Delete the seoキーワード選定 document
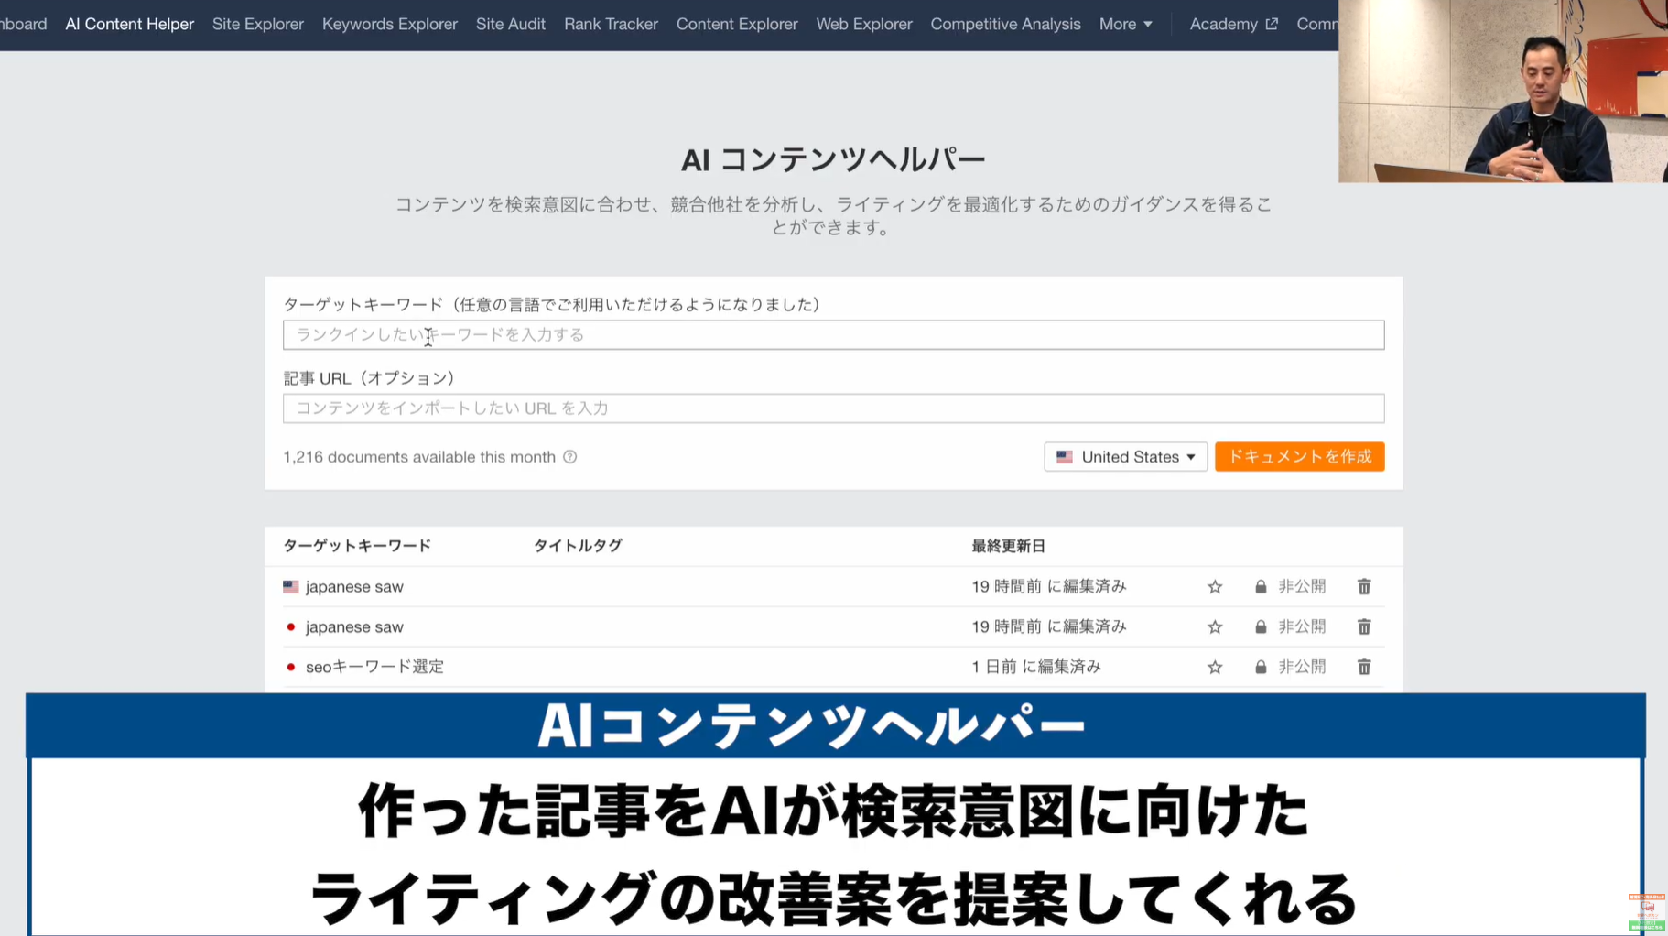Viewport: 1668px width, 936px height. [1364, 667]
